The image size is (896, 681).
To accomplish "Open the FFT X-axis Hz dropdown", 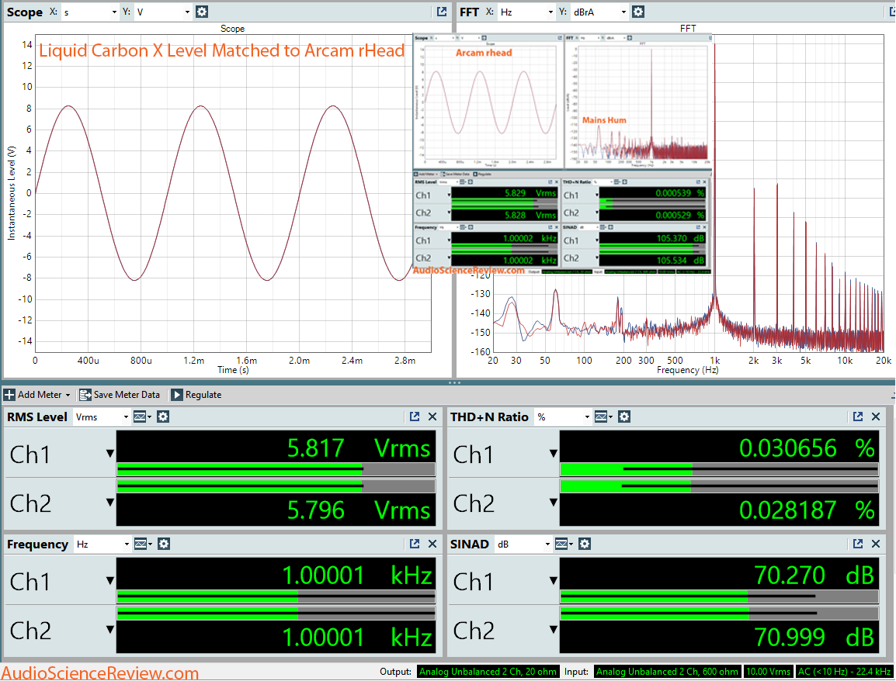I will coord(526,12).
